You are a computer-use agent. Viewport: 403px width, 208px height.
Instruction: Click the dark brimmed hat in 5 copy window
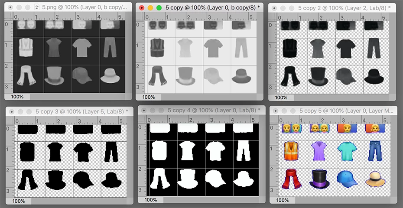click(241, 76)
